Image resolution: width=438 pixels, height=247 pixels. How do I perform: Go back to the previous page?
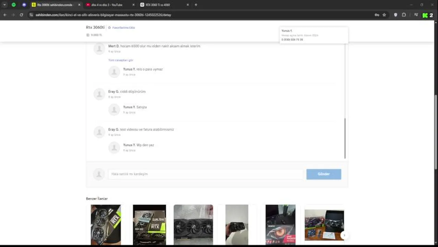point(5,15)
